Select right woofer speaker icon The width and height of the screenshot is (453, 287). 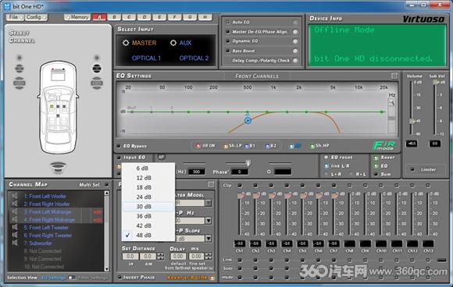(97, 83)
